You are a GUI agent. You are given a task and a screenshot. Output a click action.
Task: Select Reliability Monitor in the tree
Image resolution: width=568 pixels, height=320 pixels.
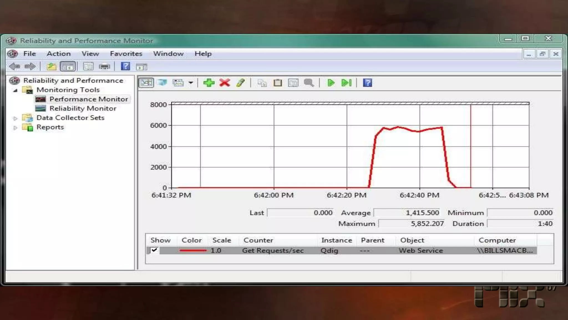click(x=83, y=108)
